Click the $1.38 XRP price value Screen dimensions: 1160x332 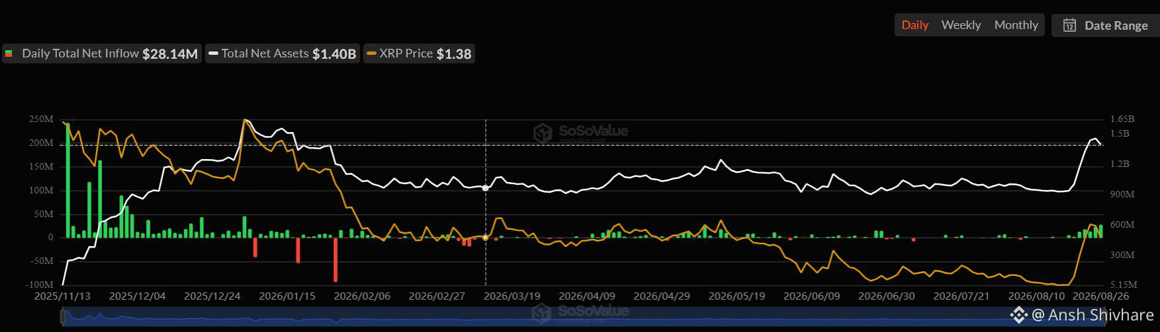point(454,54)
